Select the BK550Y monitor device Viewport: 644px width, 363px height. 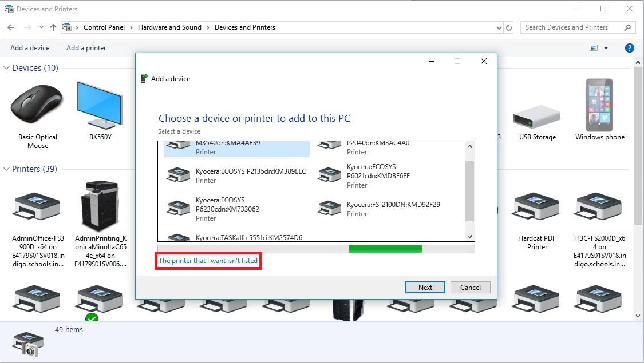100,105
